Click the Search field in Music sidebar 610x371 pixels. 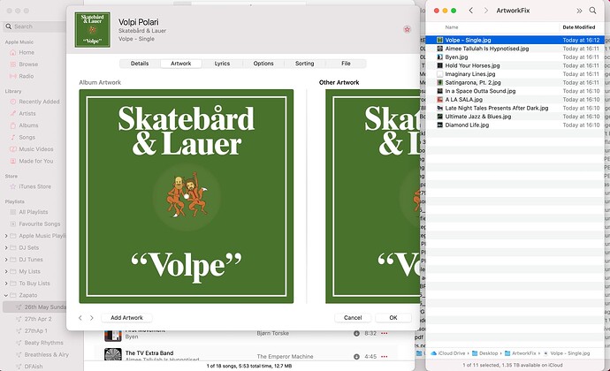click(35, 26)
